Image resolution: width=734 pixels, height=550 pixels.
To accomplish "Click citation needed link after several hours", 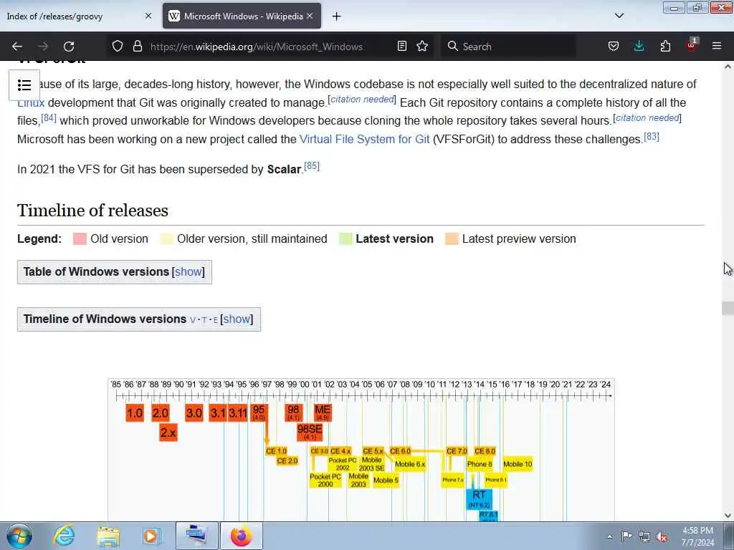I will click(x=647, y=118).
